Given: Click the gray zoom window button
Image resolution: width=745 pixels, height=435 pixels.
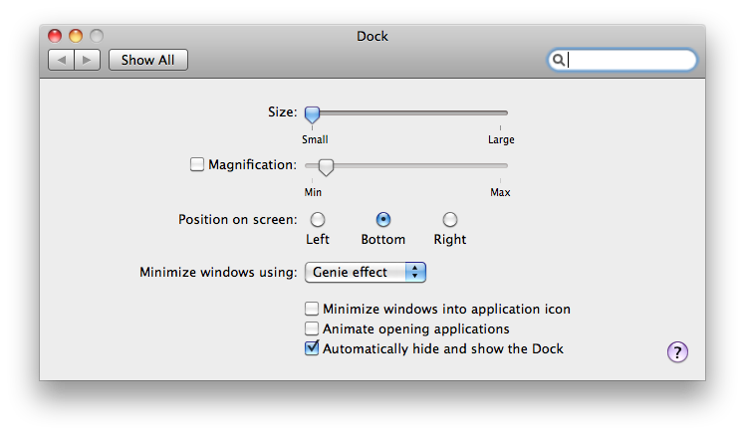Looking at the screenshot, I should click(x=97, y=36).
